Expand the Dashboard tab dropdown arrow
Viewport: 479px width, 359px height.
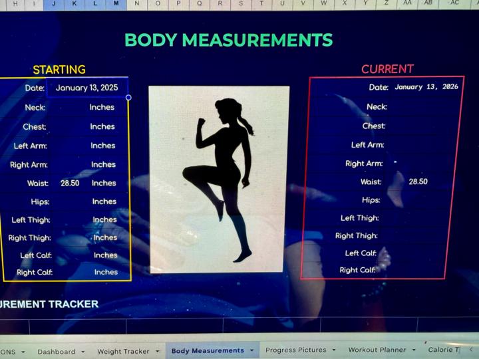(x=82, y=352)
